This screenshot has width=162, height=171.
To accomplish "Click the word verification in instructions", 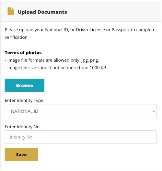I will pos(16,37).
